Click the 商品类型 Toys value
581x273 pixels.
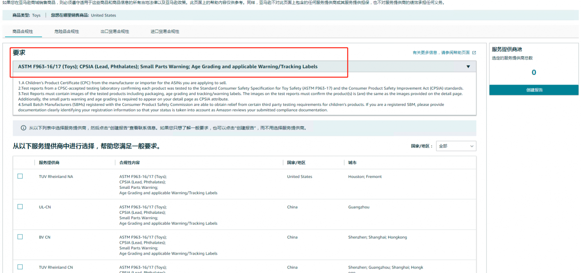[x=36, y=15]
